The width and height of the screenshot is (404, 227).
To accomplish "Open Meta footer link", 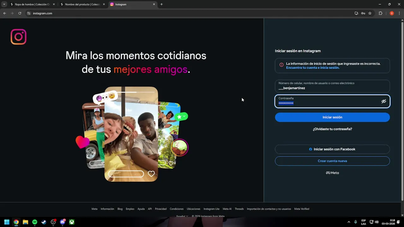I will tap(94, 209).
